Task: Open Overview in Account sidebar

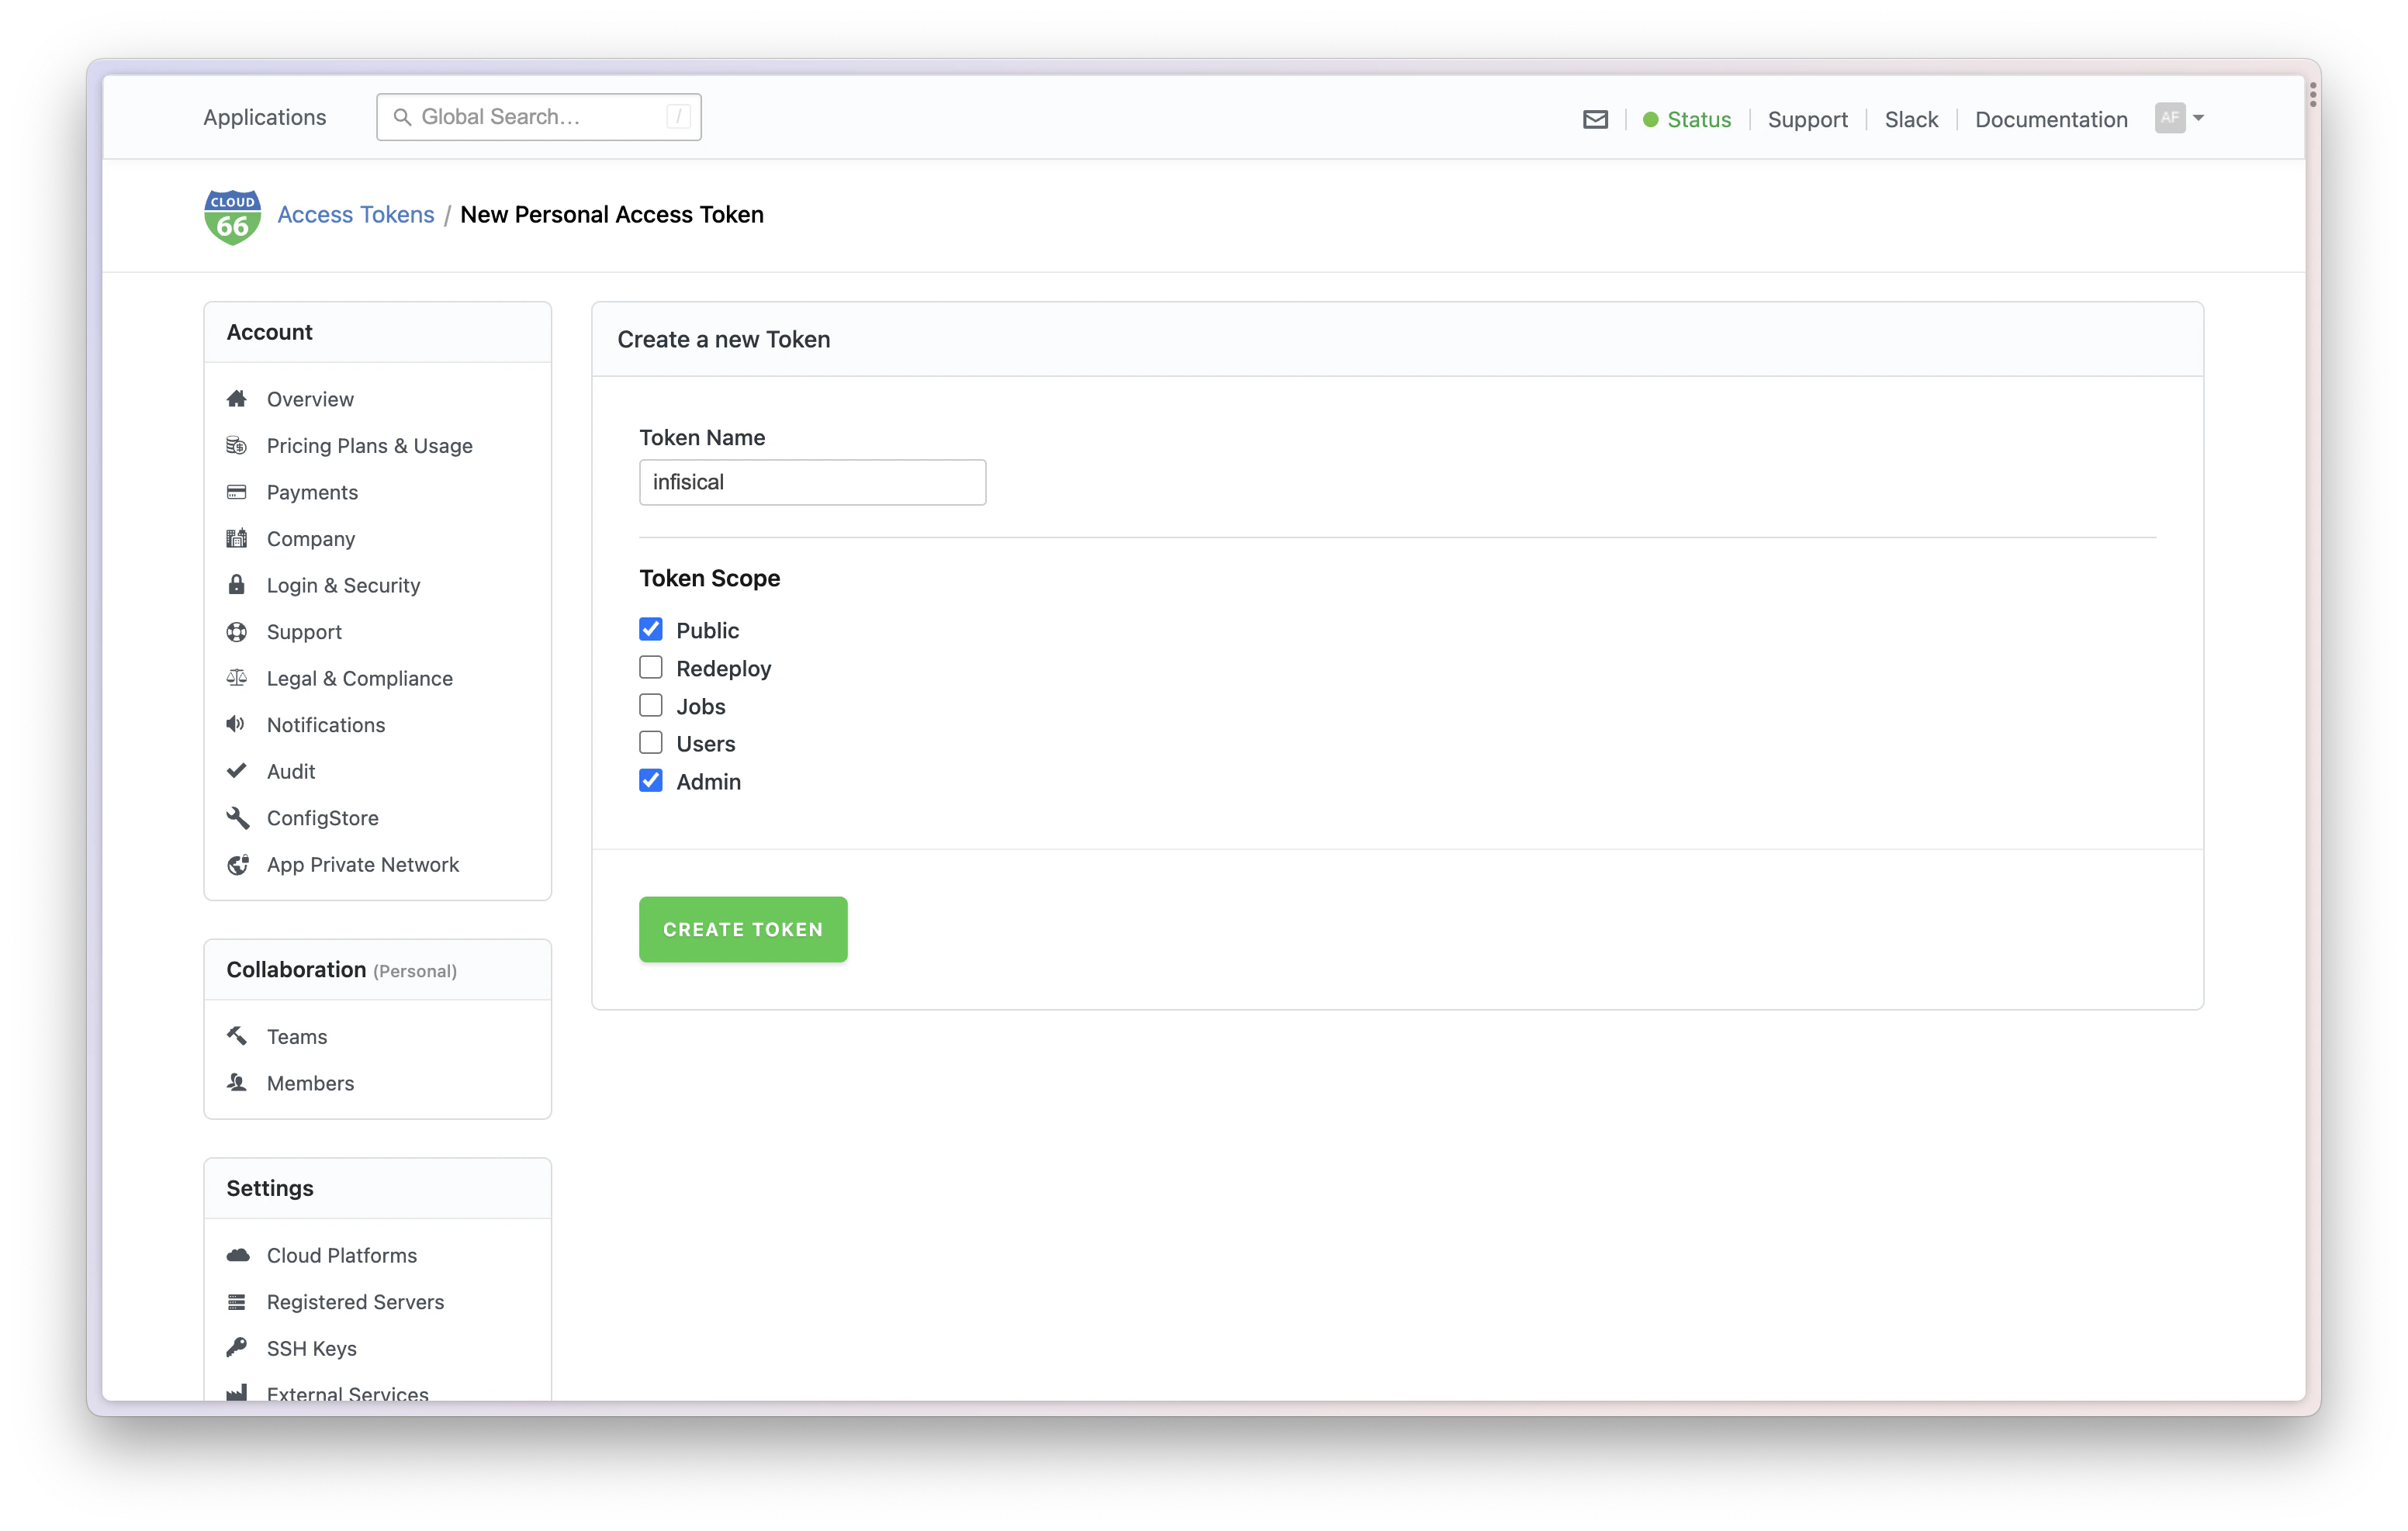Action: pyautogui.click(x=310, y=399)
